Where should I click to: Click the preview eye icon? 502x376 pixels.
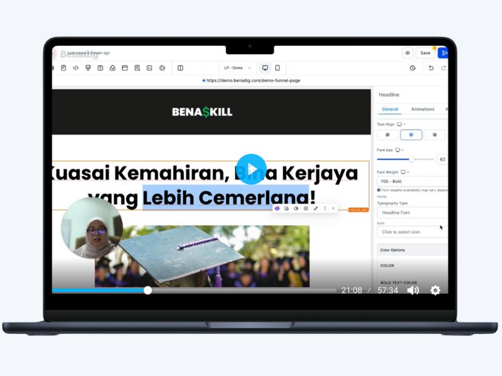click(407, 53)
